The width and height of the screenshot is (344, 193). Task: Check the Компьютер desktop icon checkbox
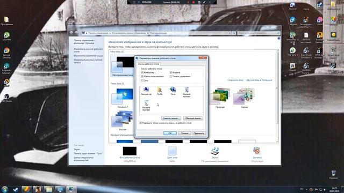pos(142,72)
